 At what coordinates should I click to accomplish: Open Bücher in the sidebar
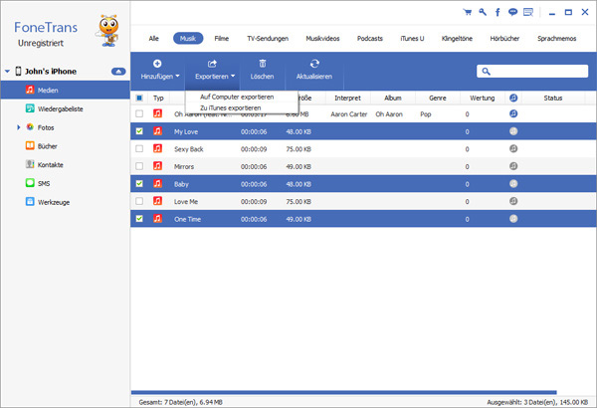pos(41,146)
